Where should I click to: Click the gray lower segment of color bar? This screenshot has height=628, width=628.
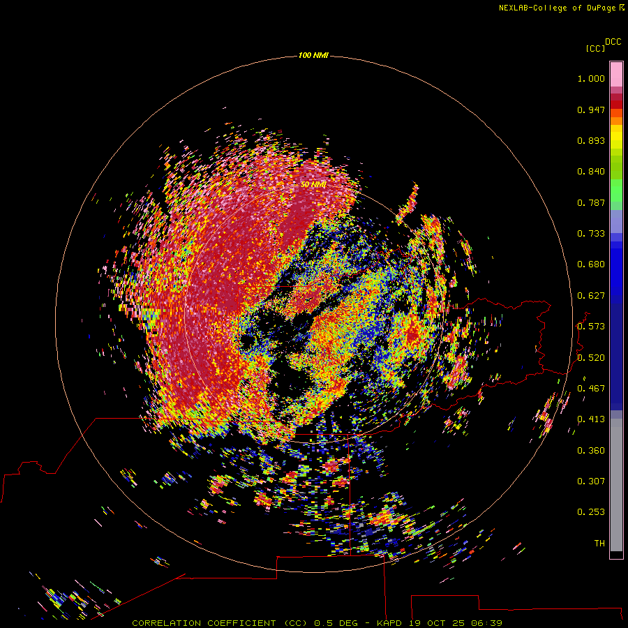click(616, 485)
